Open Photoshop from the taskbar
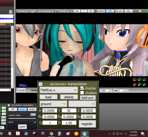Screen dimensions: 148x137 tap(43, 133)
